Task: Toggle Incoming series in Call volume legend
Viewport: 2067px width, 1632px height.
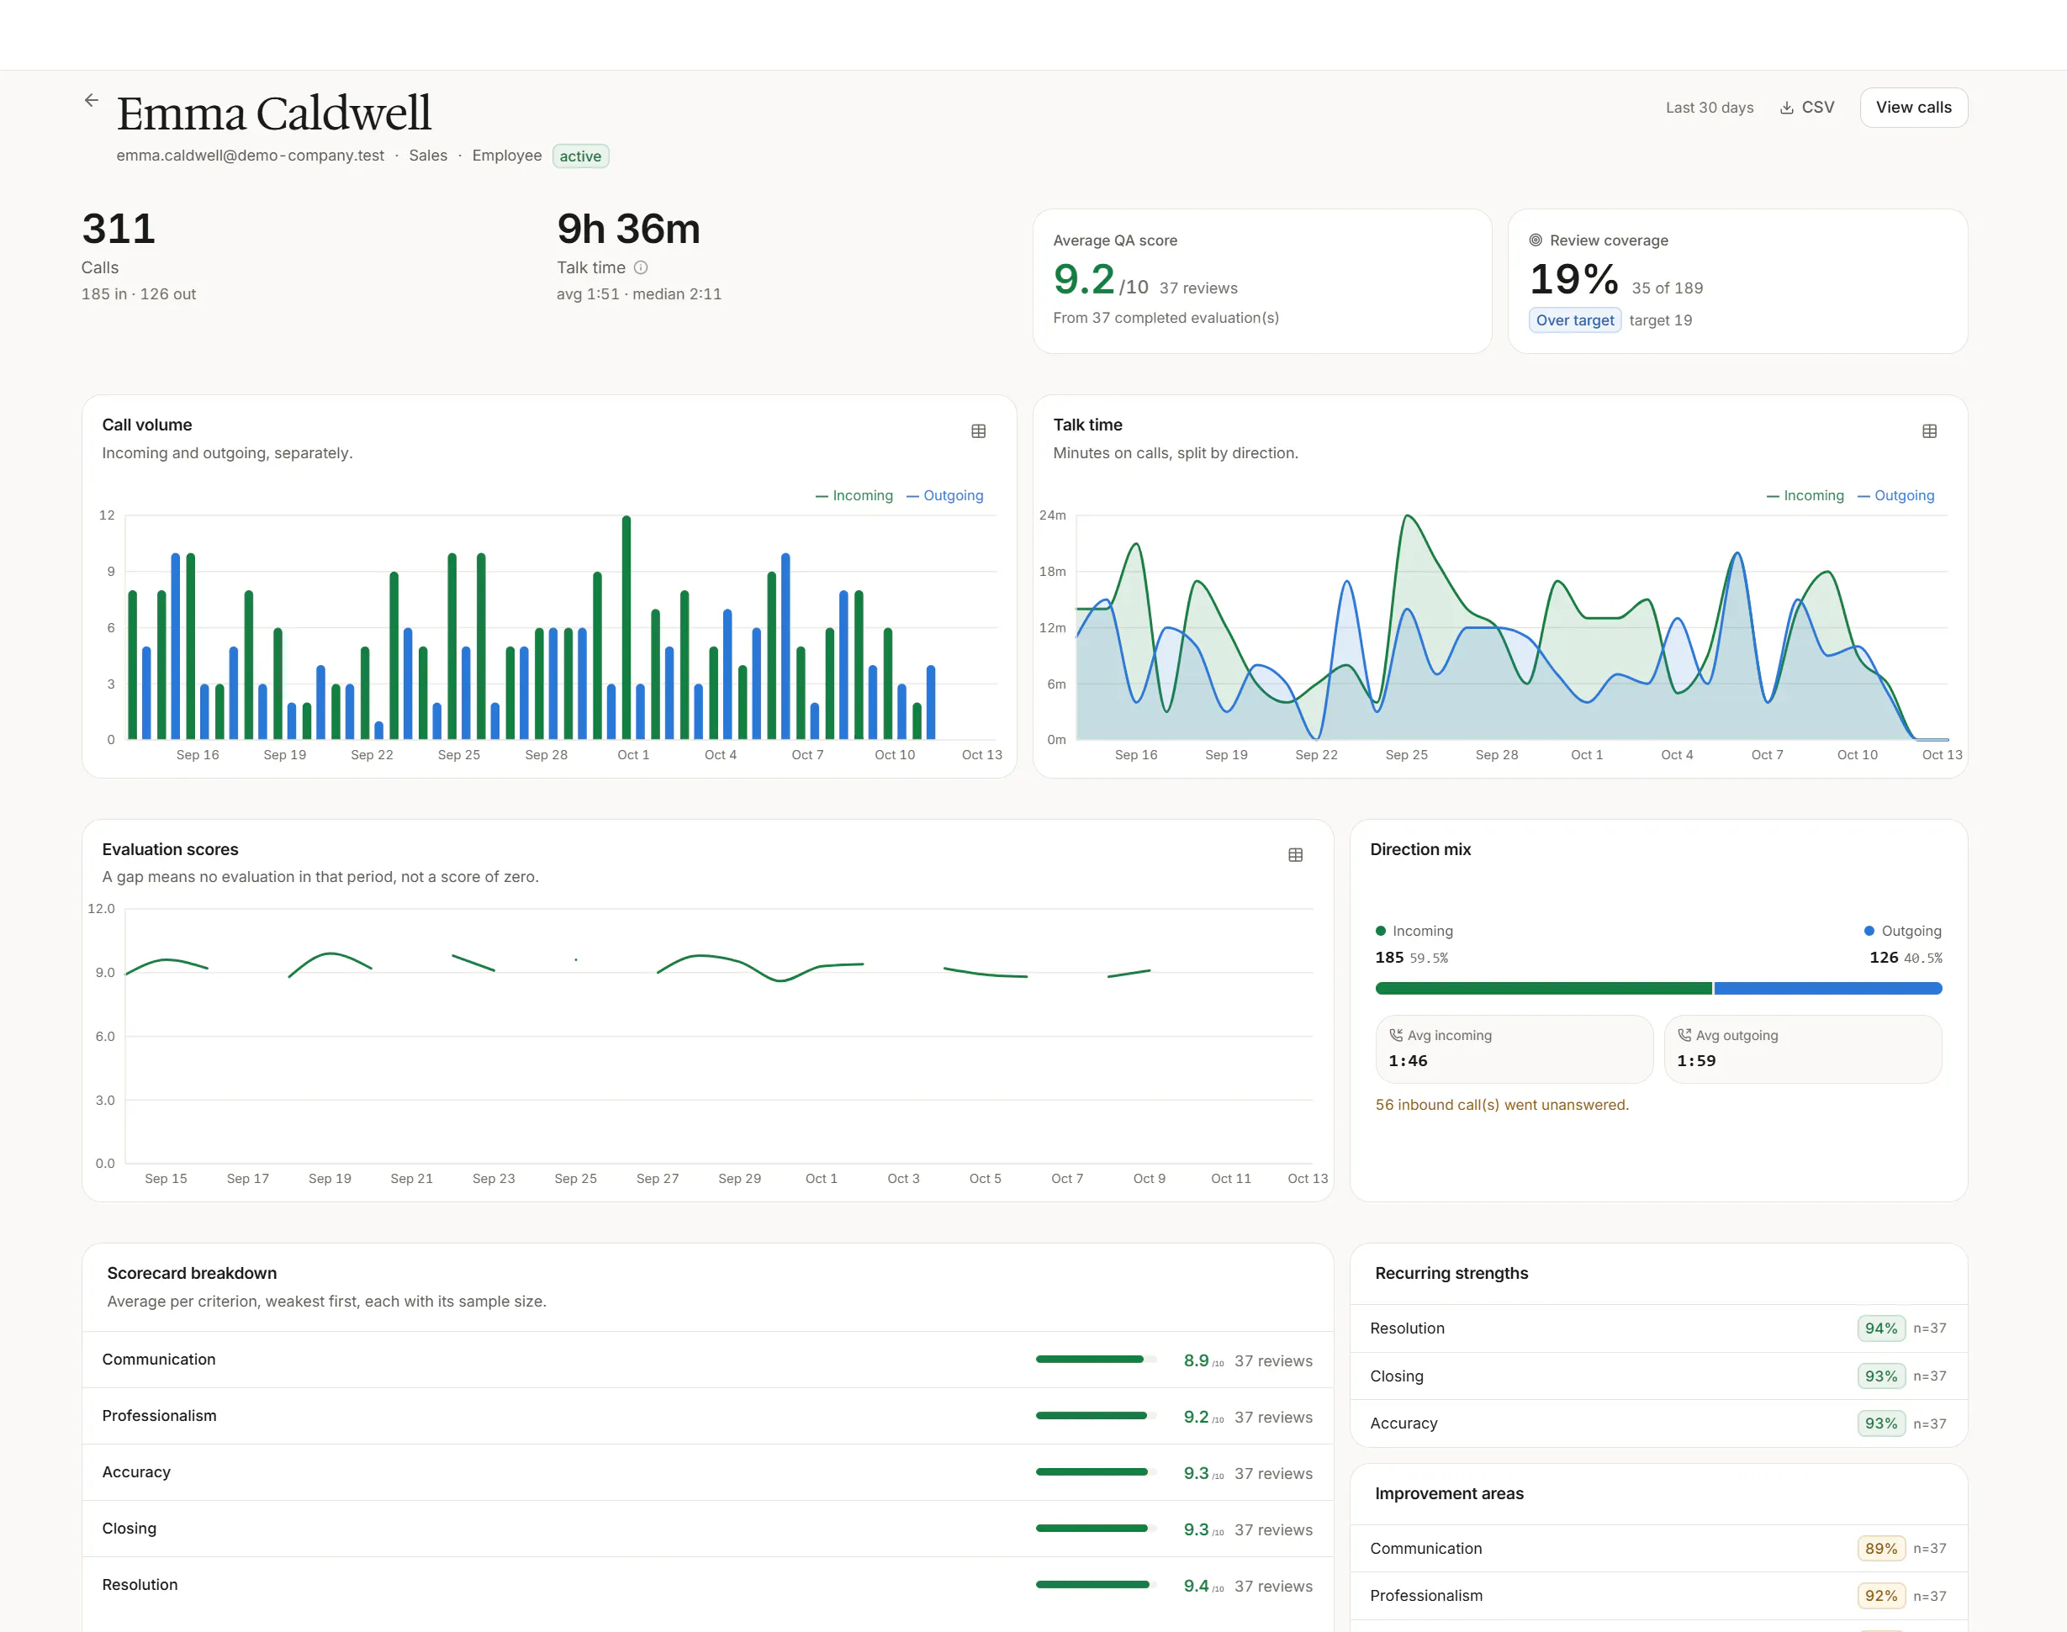Action: [854, 495]
